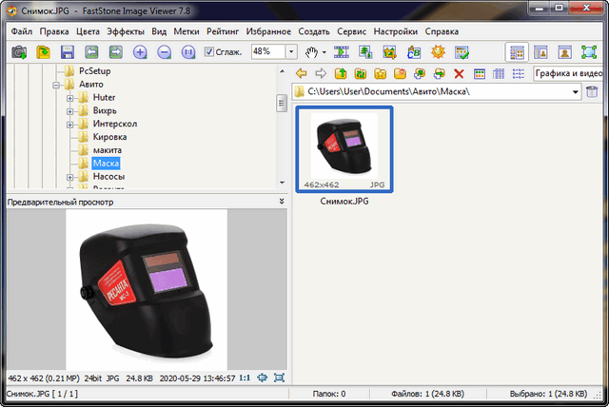
Task: Click the save floppy disk icon
Action: pyautogui.click(x=68, y=52)
